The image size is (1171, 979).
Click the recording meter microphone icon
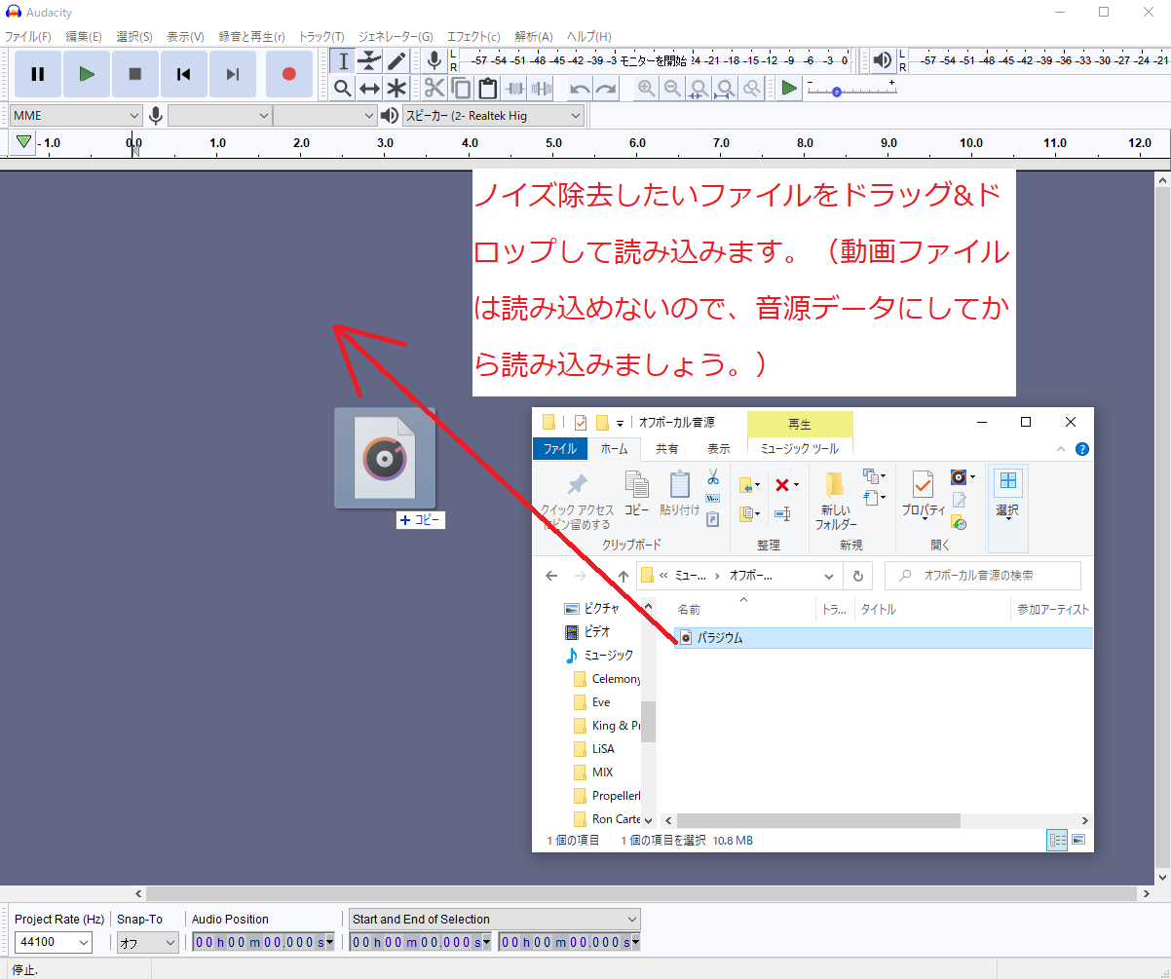[x=434, y=60]
